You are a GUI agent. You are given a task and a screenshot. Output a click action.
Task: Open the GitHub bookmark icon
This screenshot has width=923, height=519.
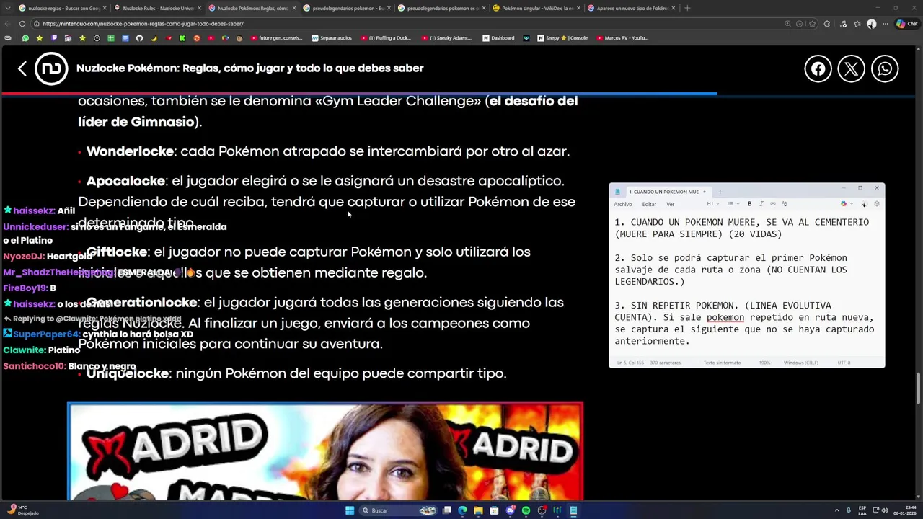[x=139, y=37]
